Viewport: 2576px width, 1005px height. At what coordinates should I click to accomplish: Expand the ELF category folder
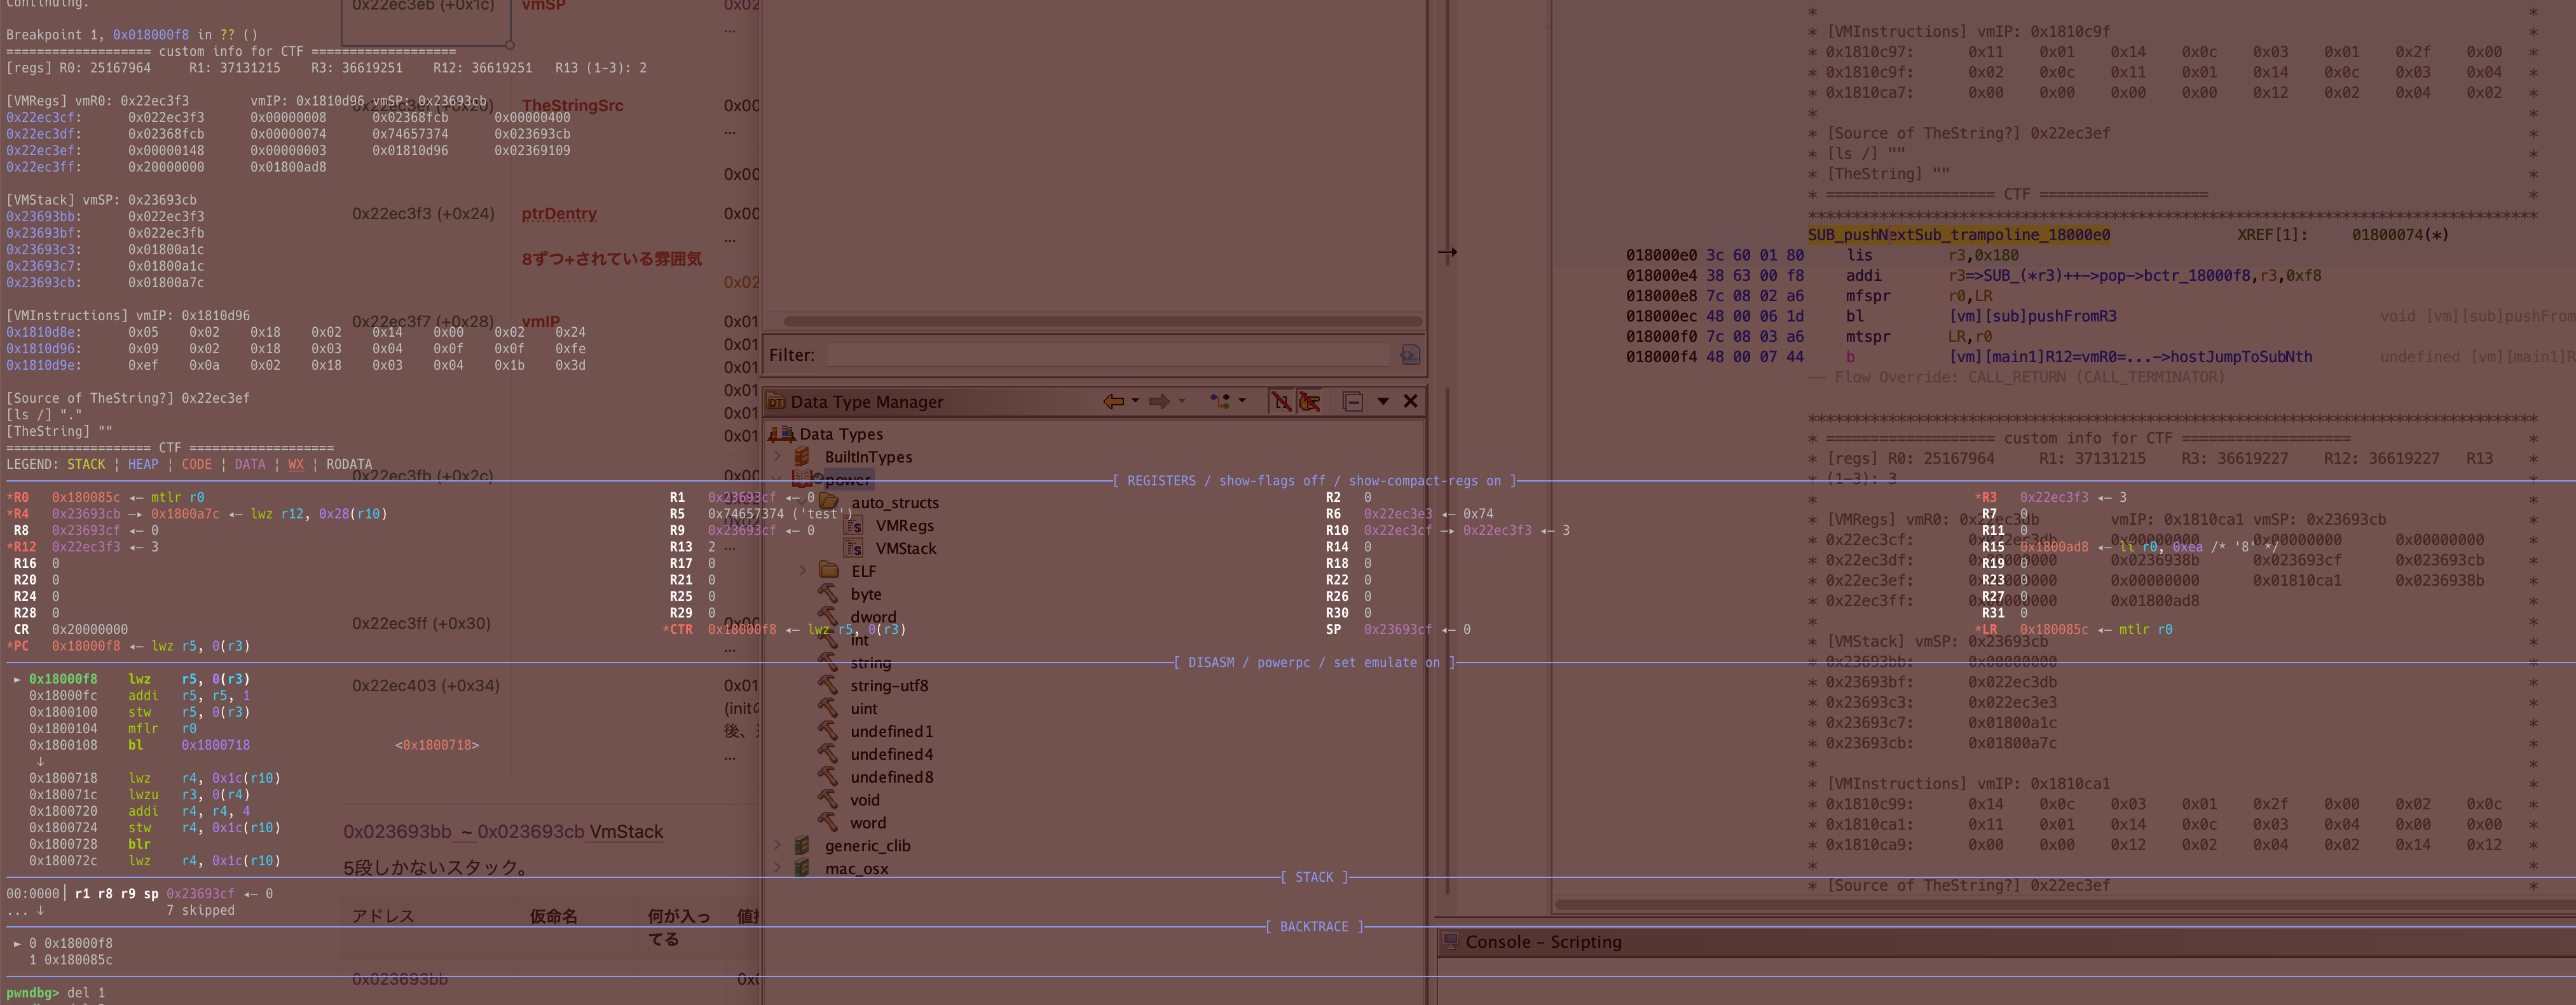[x=803, y=570]
